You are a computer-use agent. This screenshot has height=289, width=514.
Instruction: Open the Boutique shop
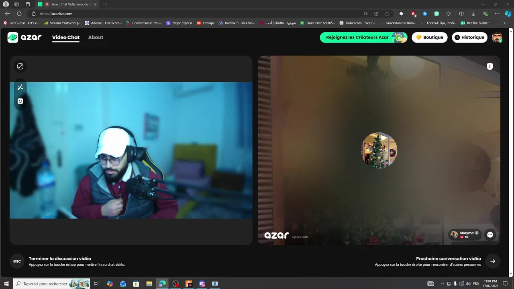(x=429, y=37)
